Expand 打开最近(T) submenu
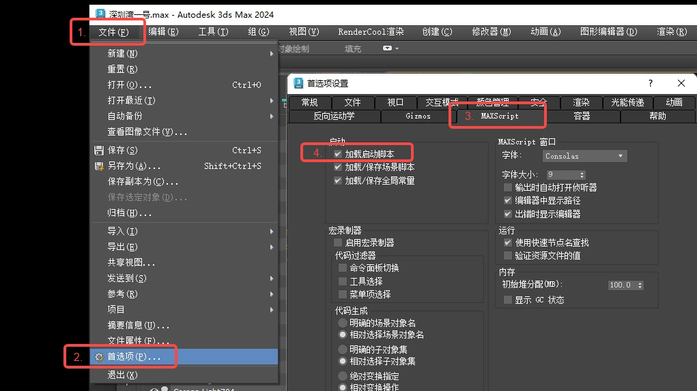Viewport: 697px width, 391px height. pyautogui.click(x=272, y=101)
